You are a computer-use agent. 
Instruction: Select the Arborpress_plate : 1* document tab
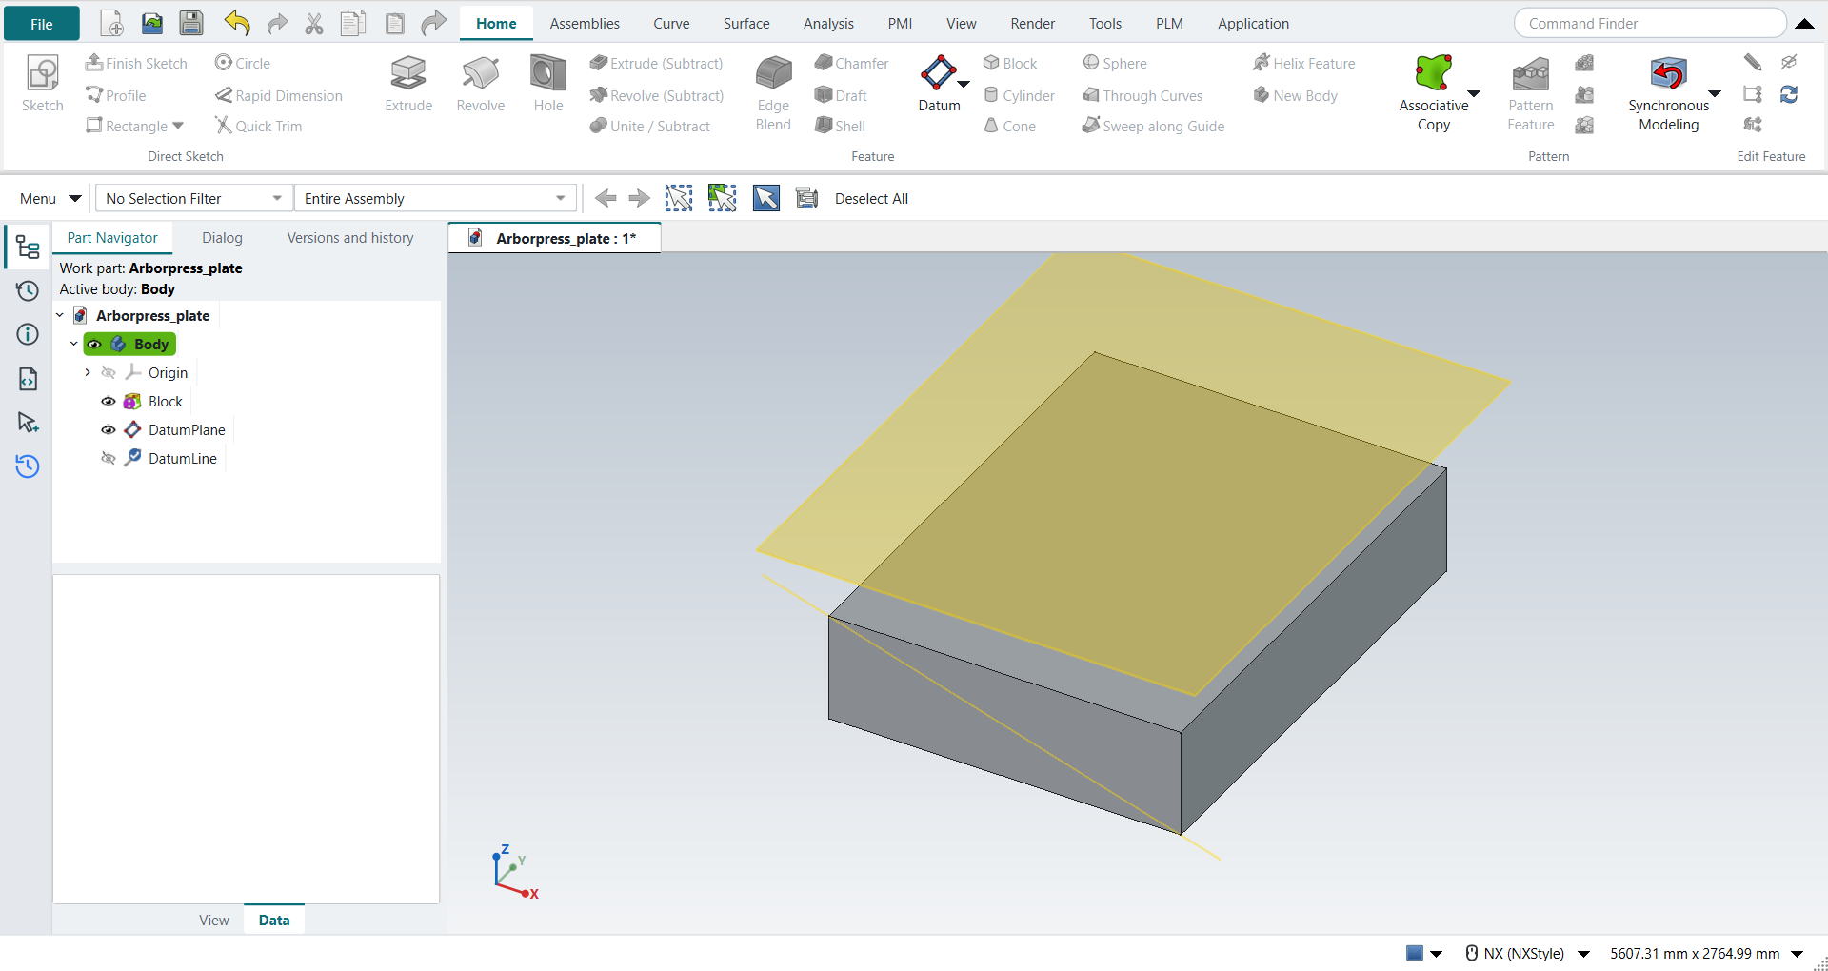coord(554,238)
